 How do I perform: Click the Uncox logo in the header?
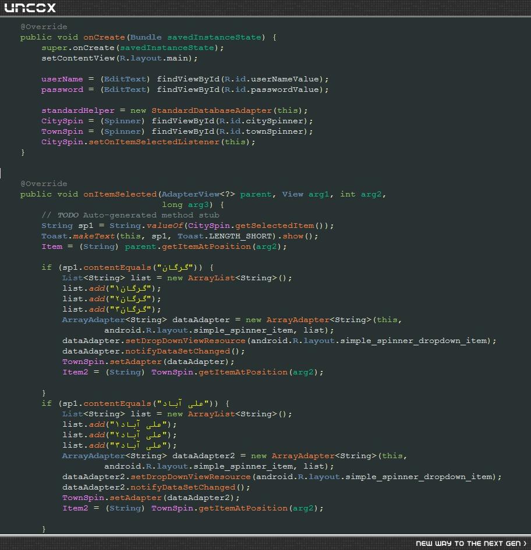(x=30, y=8)
